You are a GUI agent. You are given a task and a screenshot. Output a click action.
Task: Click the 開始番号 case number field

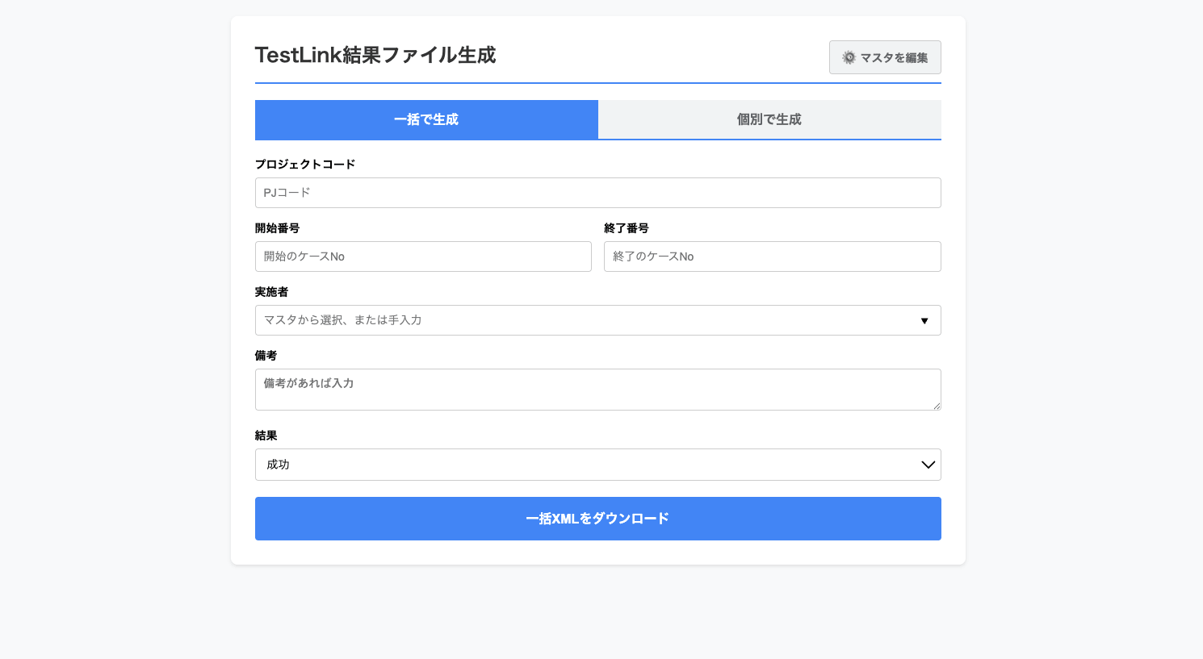[x=423, y=257]
